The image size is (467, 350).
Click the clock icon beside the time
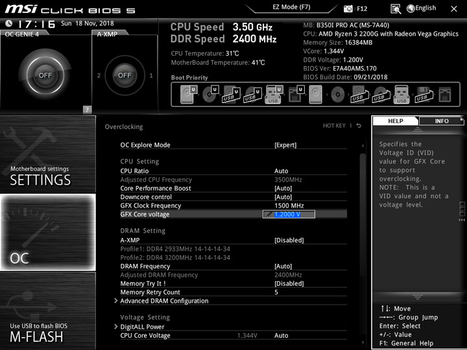coord(9,23)
